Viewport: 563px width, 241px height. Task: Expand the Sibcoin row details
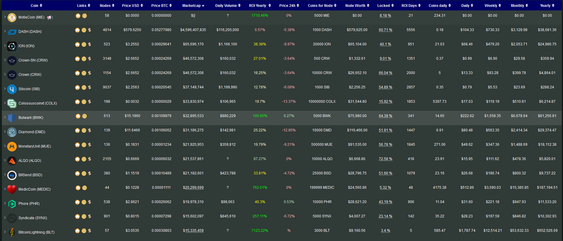(5, 89)
